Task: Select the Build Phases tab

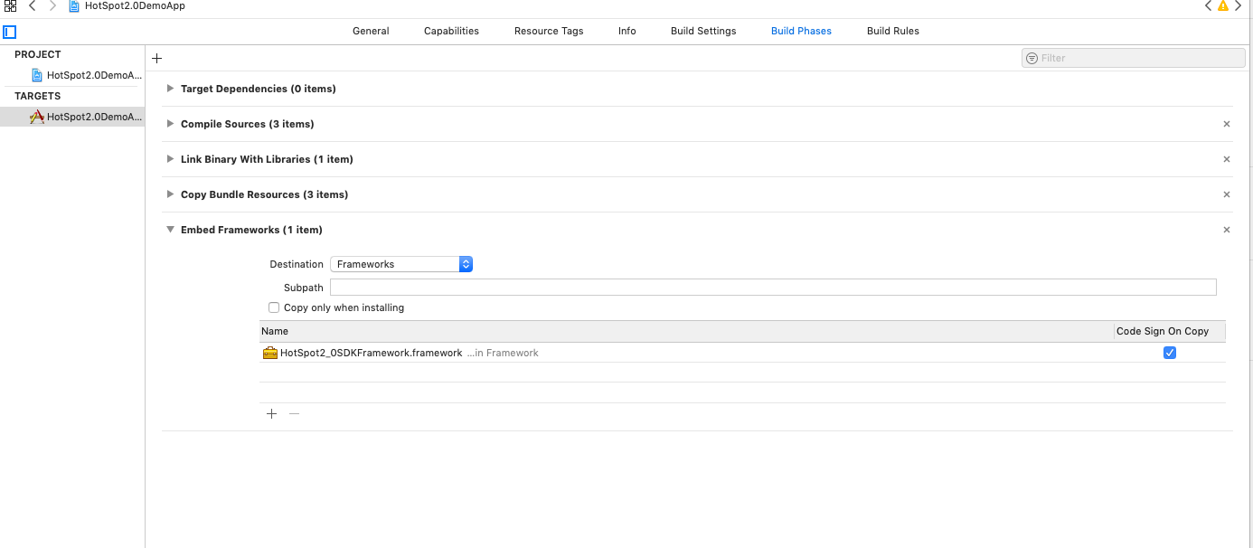Action: coord(801,31)
